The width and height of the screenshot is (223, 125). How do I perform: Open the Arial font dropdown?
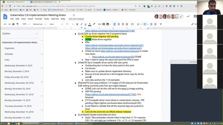[56, 24]
